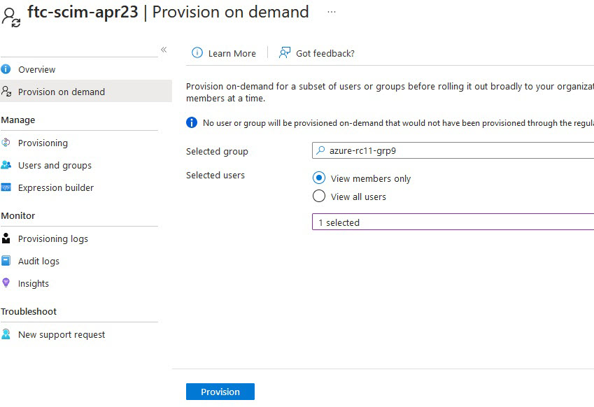Go to Expression builder in the sidebar
This screenshot has height=407, width=594.
click(56, 187)
